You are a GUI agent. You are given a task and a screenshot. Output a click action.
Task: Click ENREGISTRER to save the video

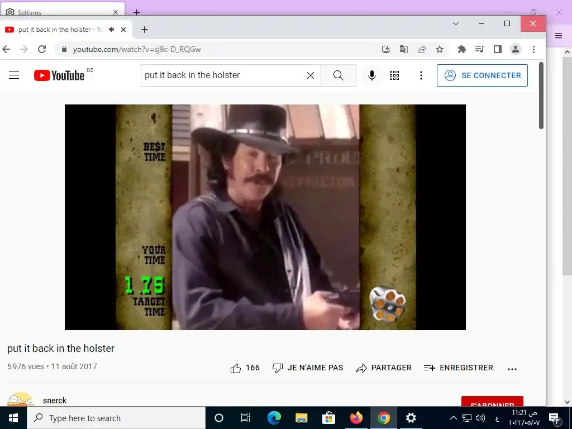coord(459,368)
